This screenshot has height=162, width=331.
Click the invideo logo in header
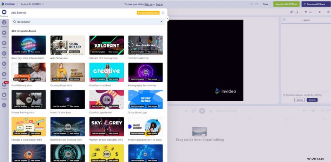tap(8, 4)
